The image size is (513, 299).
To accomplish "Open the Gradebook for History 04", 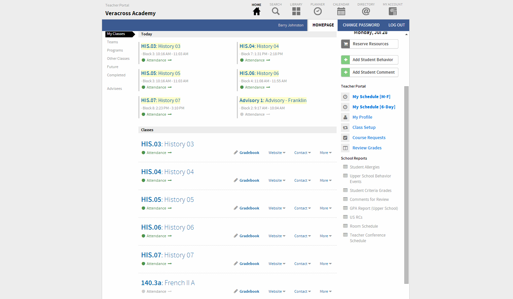I will pos(249,180).
